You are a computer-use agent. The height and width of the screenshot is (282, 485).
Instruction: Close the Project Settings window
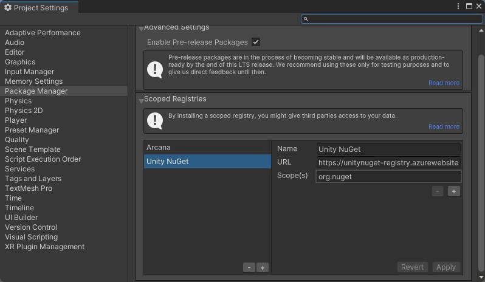pyautogui.click(x=479, y=6)
